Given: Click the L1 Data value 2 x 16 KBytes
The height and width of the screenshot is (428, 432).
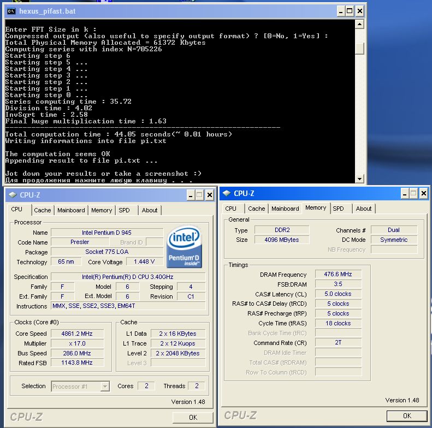Looking at the screenshot, I should point(178,334).
